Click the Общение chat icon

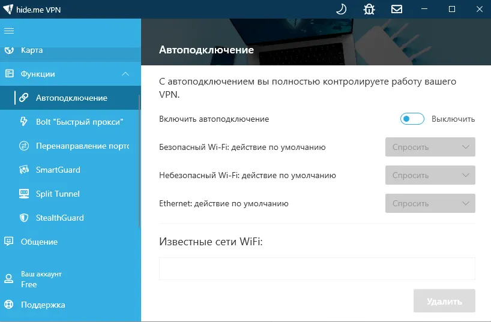click(x=9, y=241)
